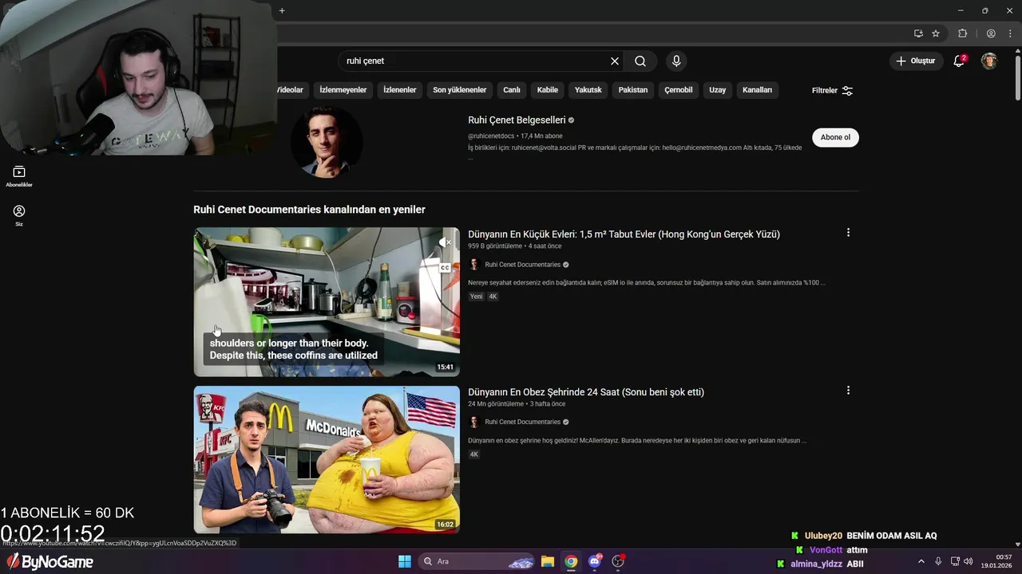Open the more options menu for the Obez Şehrinde video
The width and height of the screenshot is (1022, 574).
tap(848, 391)
